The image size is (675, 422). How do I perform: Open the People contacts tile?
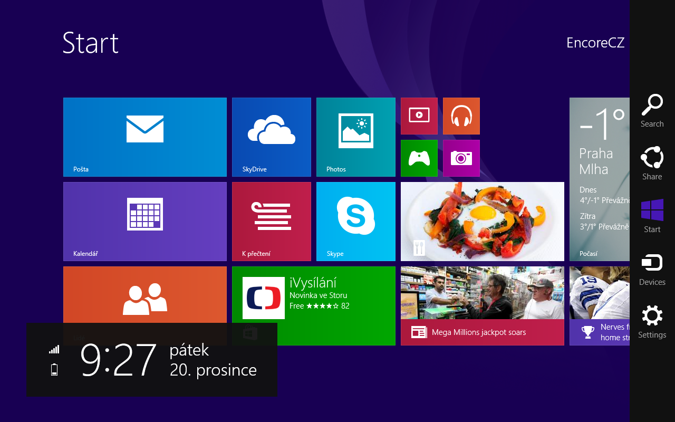tap(145, 295)
